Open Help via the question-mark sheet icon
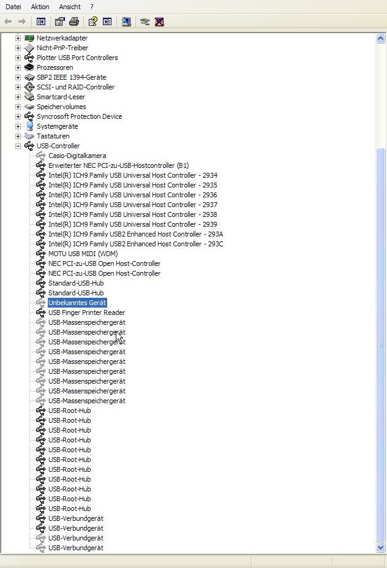Image resolution: width=387 pixels, height=568 pixels. point(93,21)
